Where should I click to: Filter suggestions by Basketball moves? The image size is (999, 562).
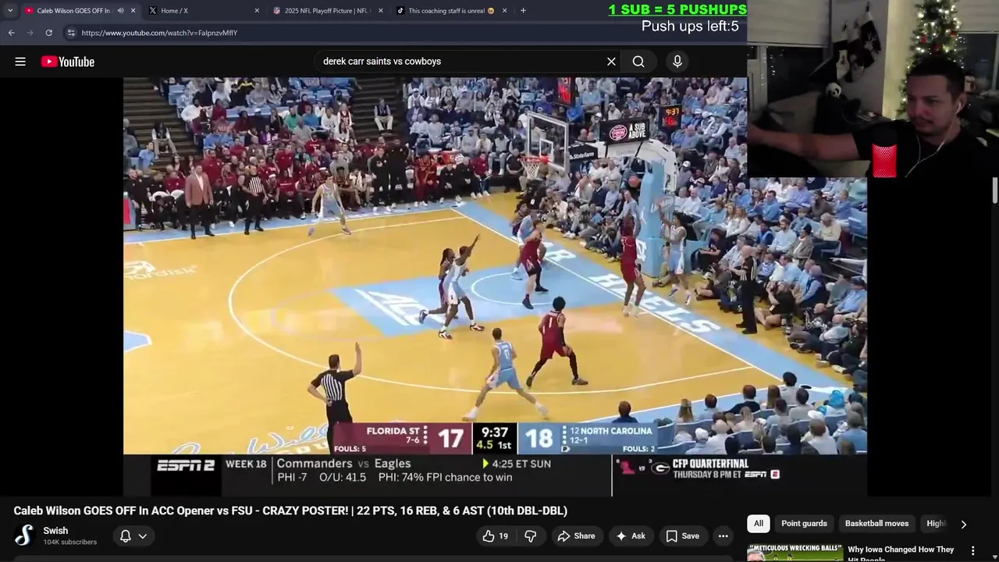(876, 524)
